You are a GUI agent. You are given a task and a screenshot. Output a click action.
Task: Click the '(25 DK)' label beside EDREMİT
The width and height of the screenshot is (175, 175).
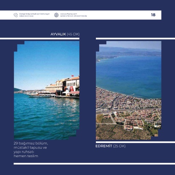tap(119, 146)
